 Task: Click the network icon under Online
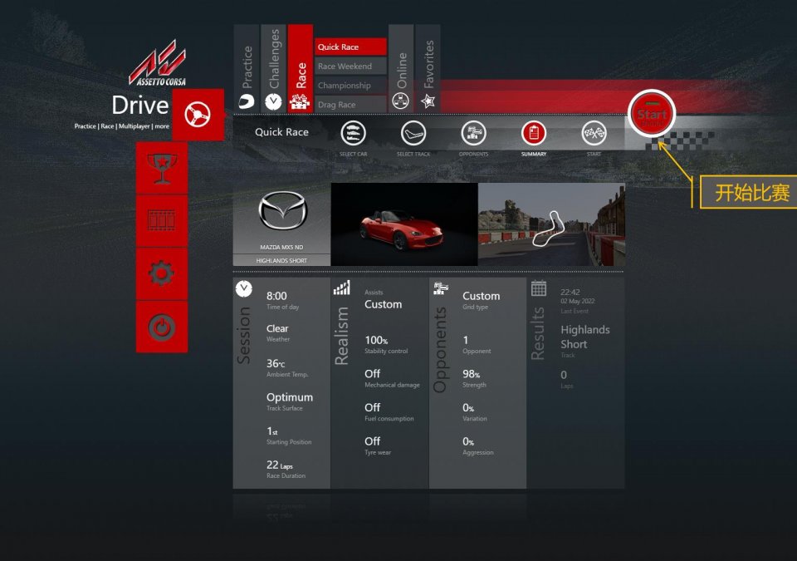click(x=400, y=102)
